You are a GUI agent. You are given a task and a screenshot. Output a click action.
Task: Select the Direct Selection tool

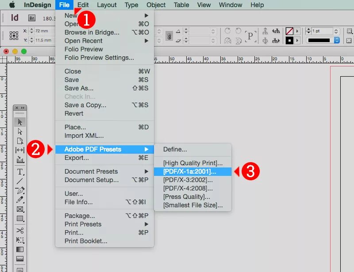(20, 132)
